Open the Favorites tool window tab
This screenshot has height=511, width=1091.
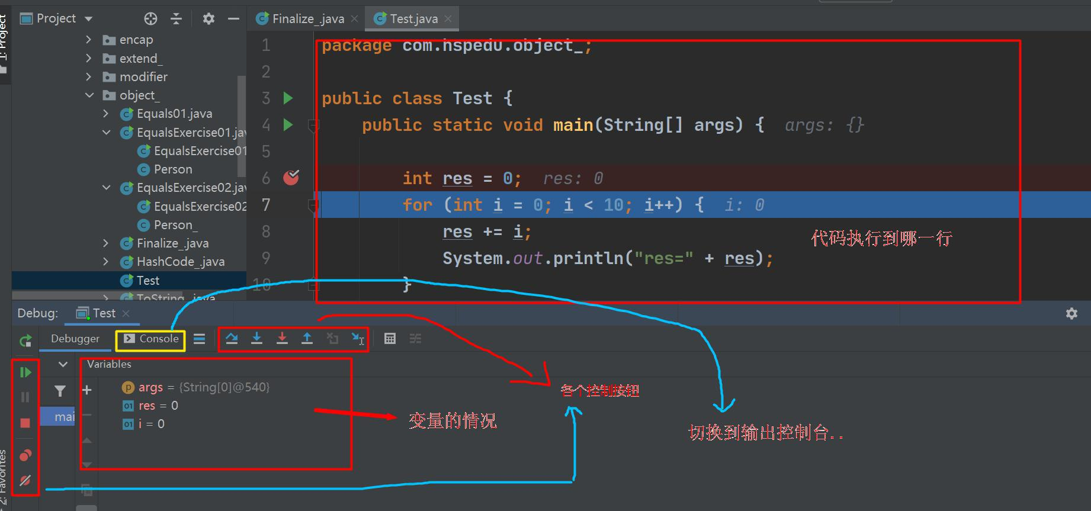tap(4, 478)
